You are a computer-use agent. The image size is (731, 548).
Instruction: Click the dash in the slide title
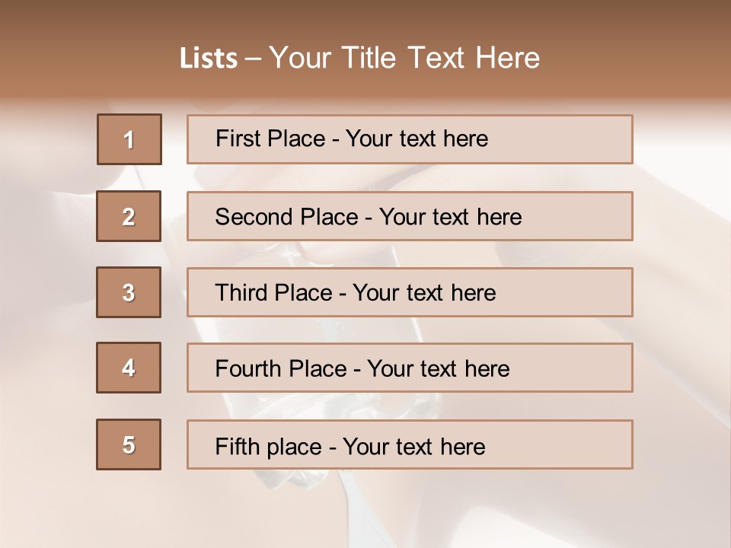coord(254,59)
